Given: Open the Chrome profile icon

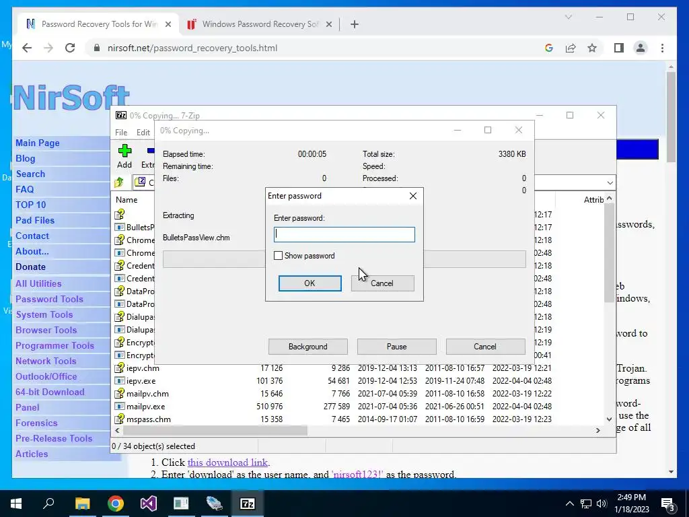Looking at the screenshot, I should 641,48.
